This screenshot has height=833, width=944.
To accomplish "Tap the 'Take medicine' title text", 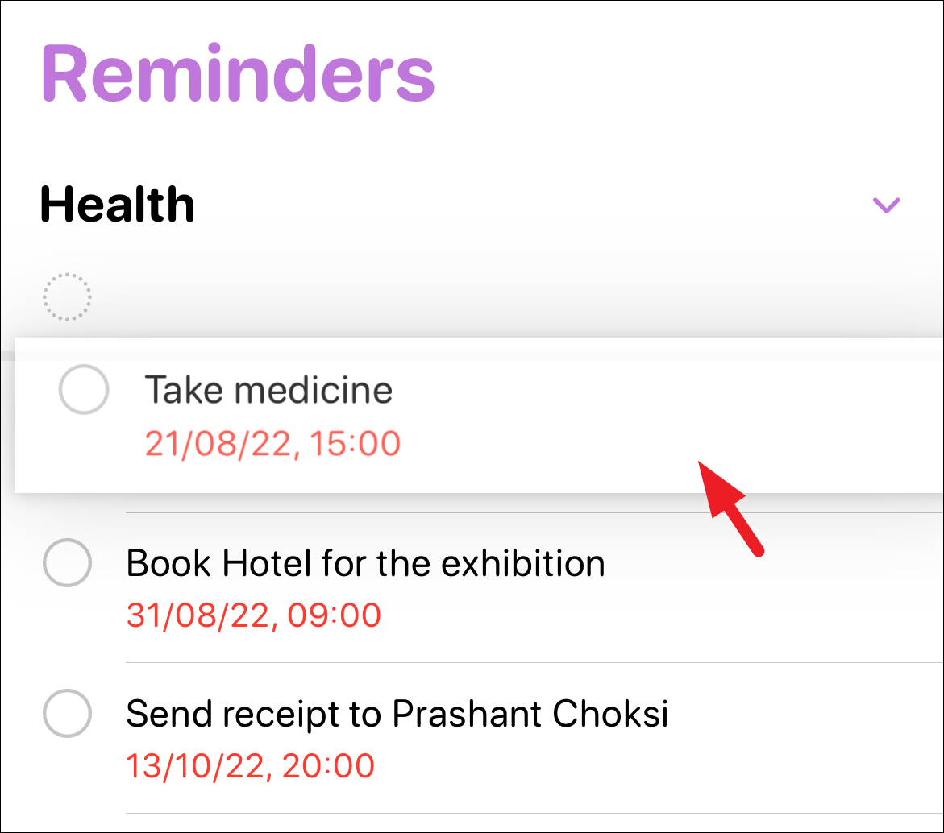I will click(x=268, y=390).
